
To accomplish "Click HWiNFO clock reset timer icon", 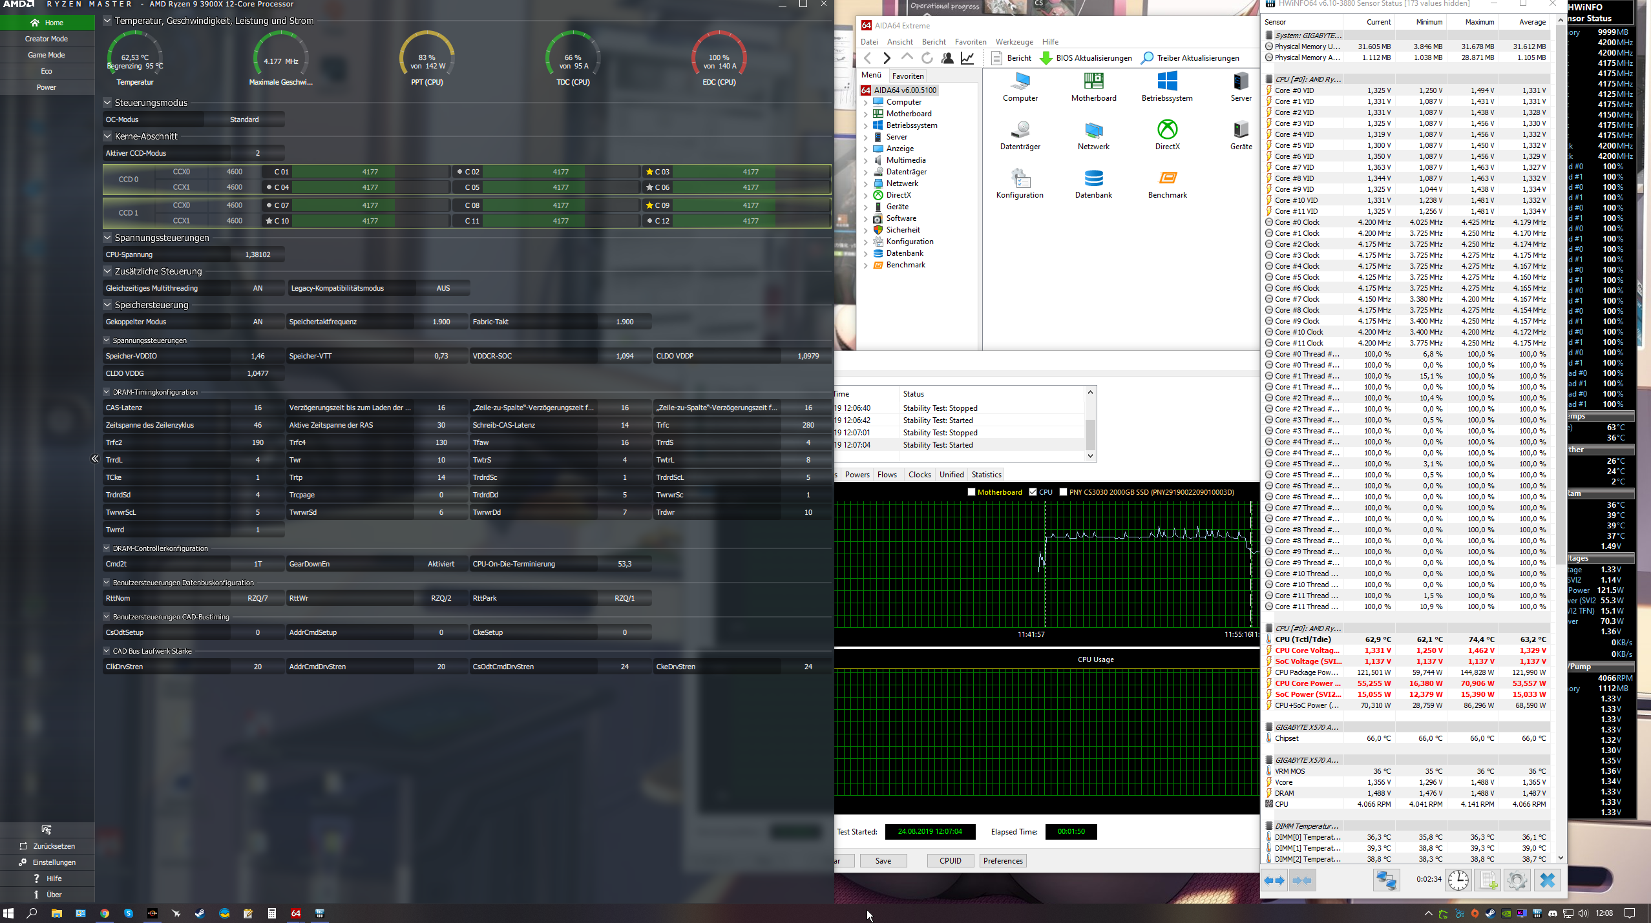I will tap(1458, 880).
